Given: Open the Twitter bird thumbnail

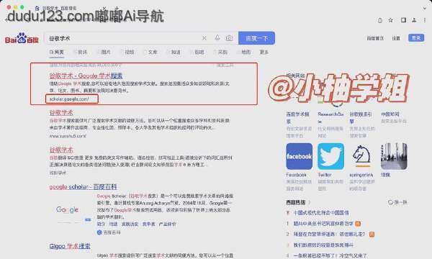Looking at the screenshot, I should tap(330, 156).
